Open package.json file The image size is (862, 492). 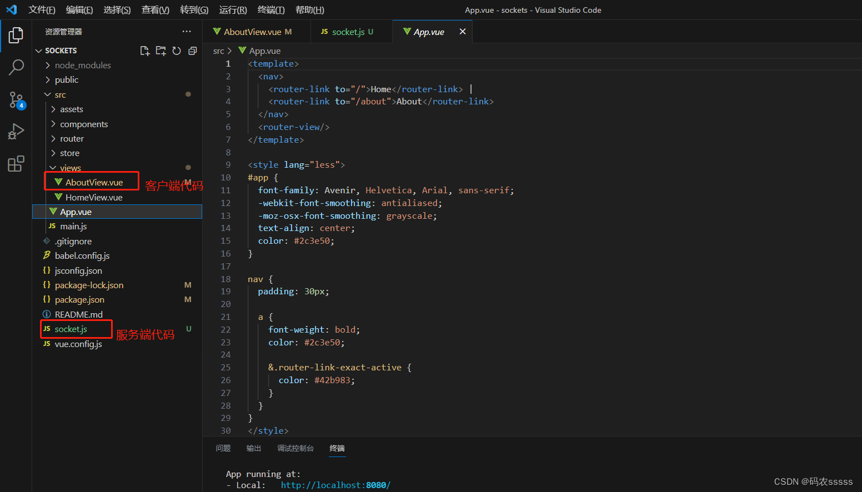pyautogui.click(x=117, y=300)
